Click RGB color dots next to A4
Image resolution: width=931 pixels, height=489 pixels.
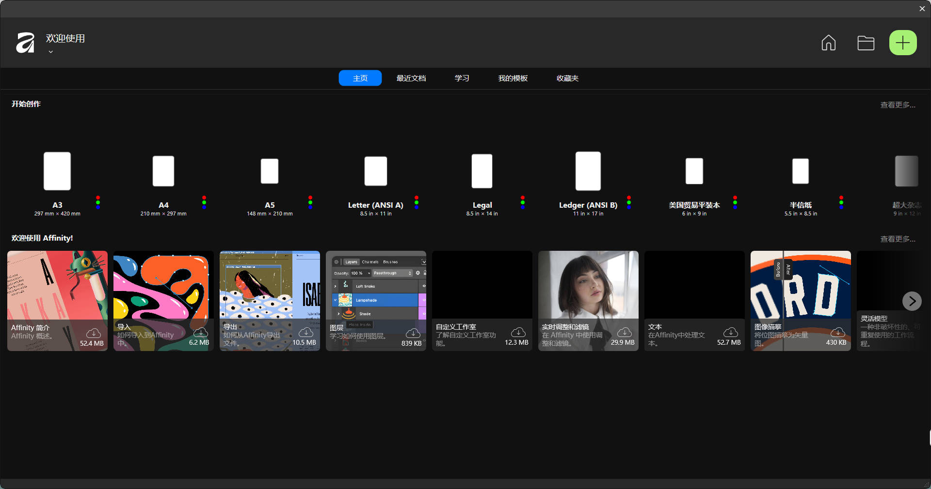(204, 202)
